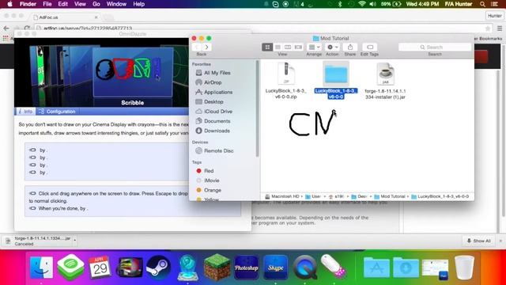Click the AdFoc.us browser tab

65,17
